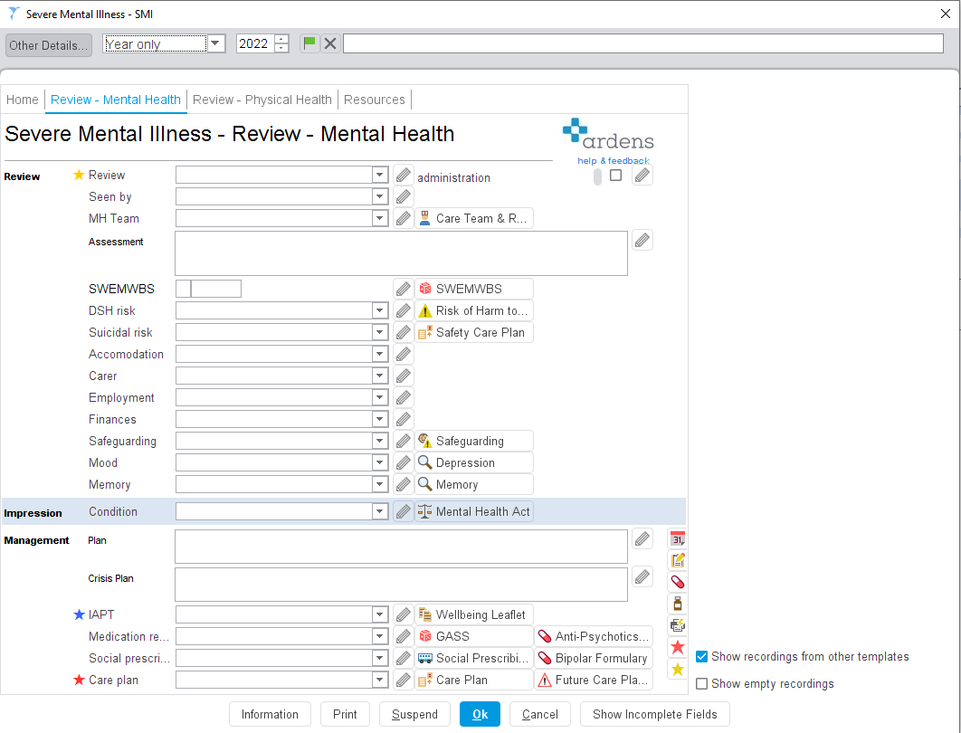Viewport: 961px width, 733px height.
Task: Click the pill icon in the right sidebar
Action: pos(678,582)
